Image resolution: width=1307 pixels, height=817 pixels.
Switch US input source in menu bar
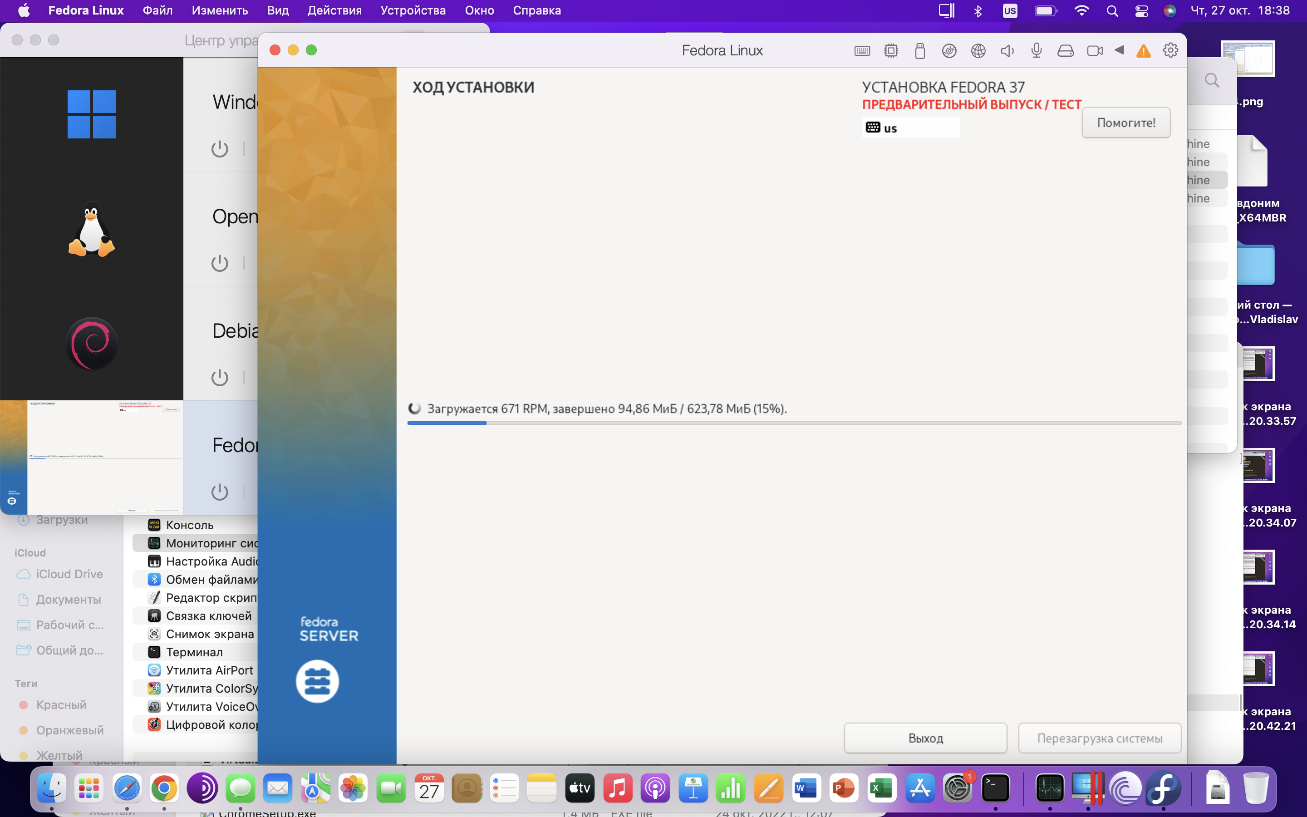[x=1009, y=11]
